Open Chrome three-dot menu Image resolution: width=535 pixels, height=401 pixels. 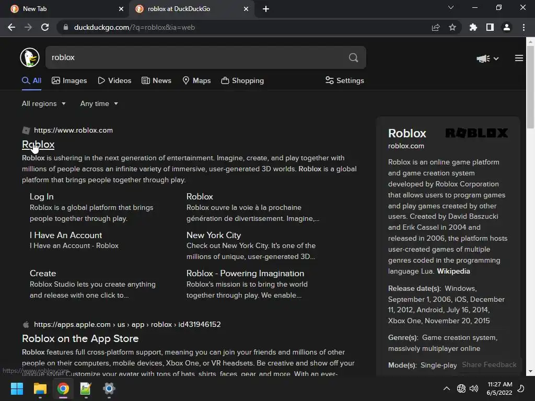pyautogui.click(x=524, y=27)
